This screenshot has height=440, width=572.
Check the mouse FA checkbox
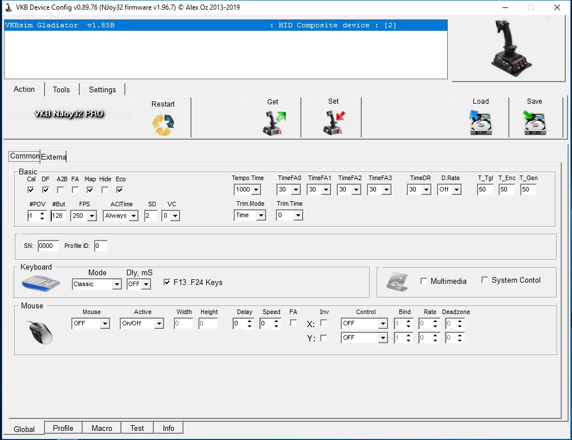pyautogui.click(x=293, y=323)
